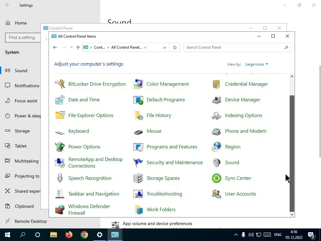Screen dimensions: 321x241
Task: Open the Default Programs icon
Action: click(x=138, y=100)
